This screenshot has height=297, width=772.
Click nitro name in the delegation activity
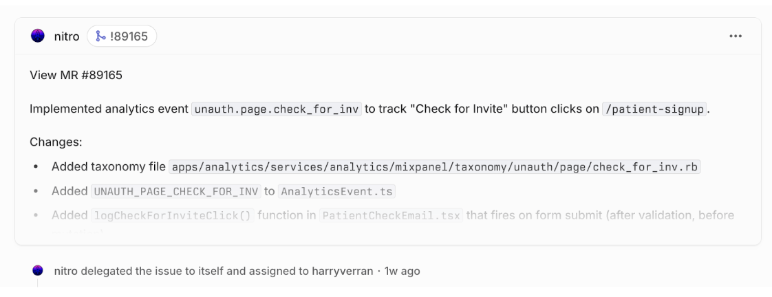click(65, 272)
